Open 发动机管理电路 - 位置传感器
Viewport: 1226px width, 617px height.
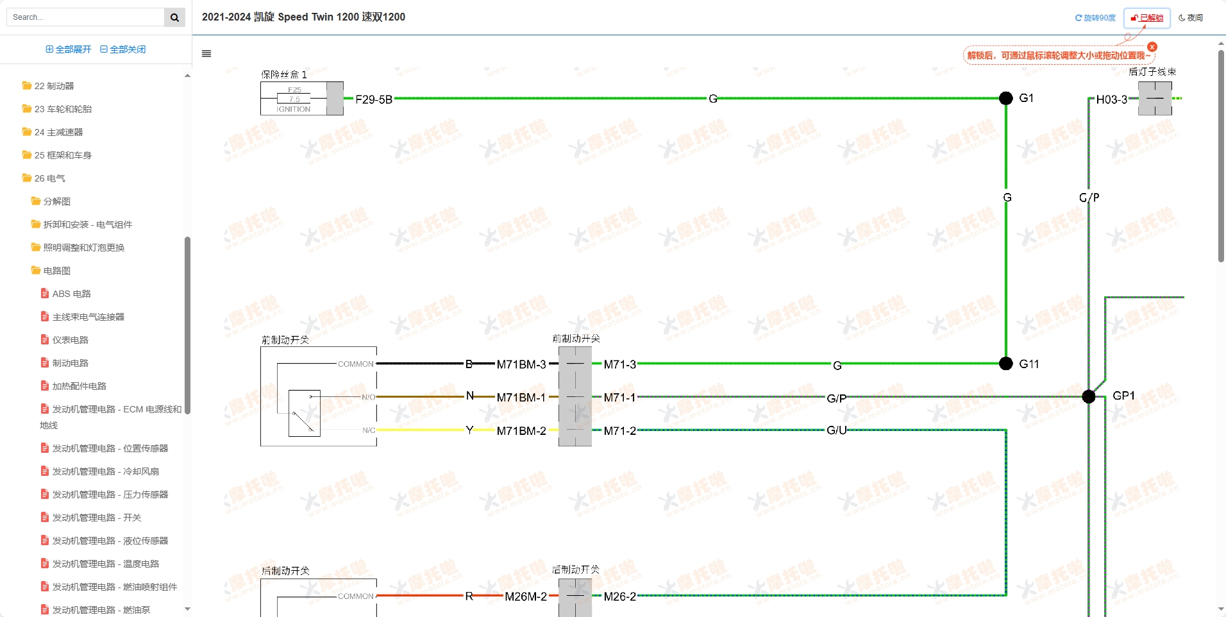pyautogui.click(x=110, y=448)
